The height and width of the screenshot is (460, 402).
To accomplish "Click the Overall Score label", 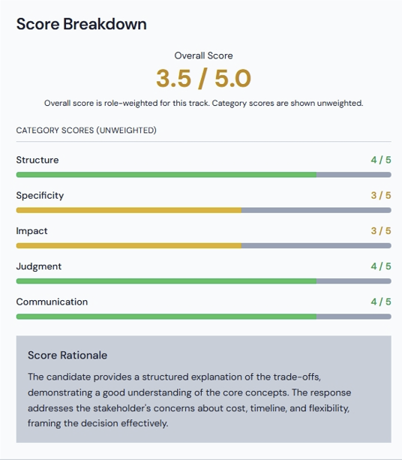I will click(203, 56).
